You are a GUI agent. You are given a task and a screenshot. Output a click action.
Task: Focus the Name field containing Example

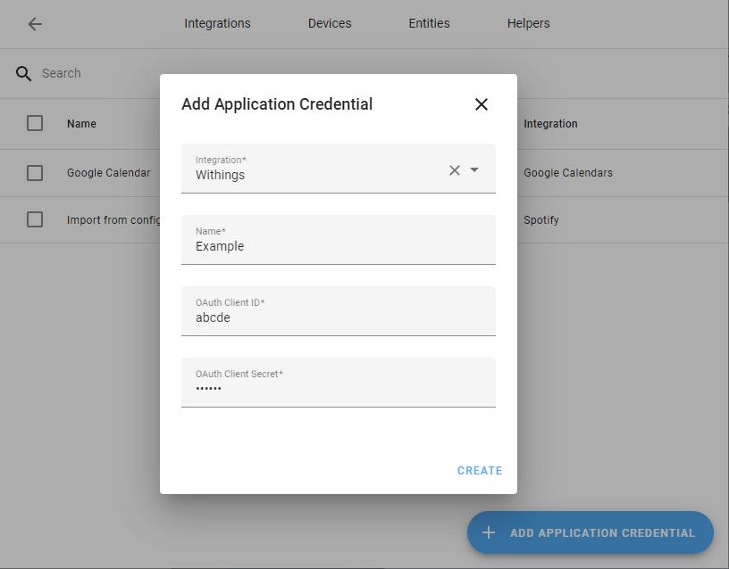coord(338,241)
